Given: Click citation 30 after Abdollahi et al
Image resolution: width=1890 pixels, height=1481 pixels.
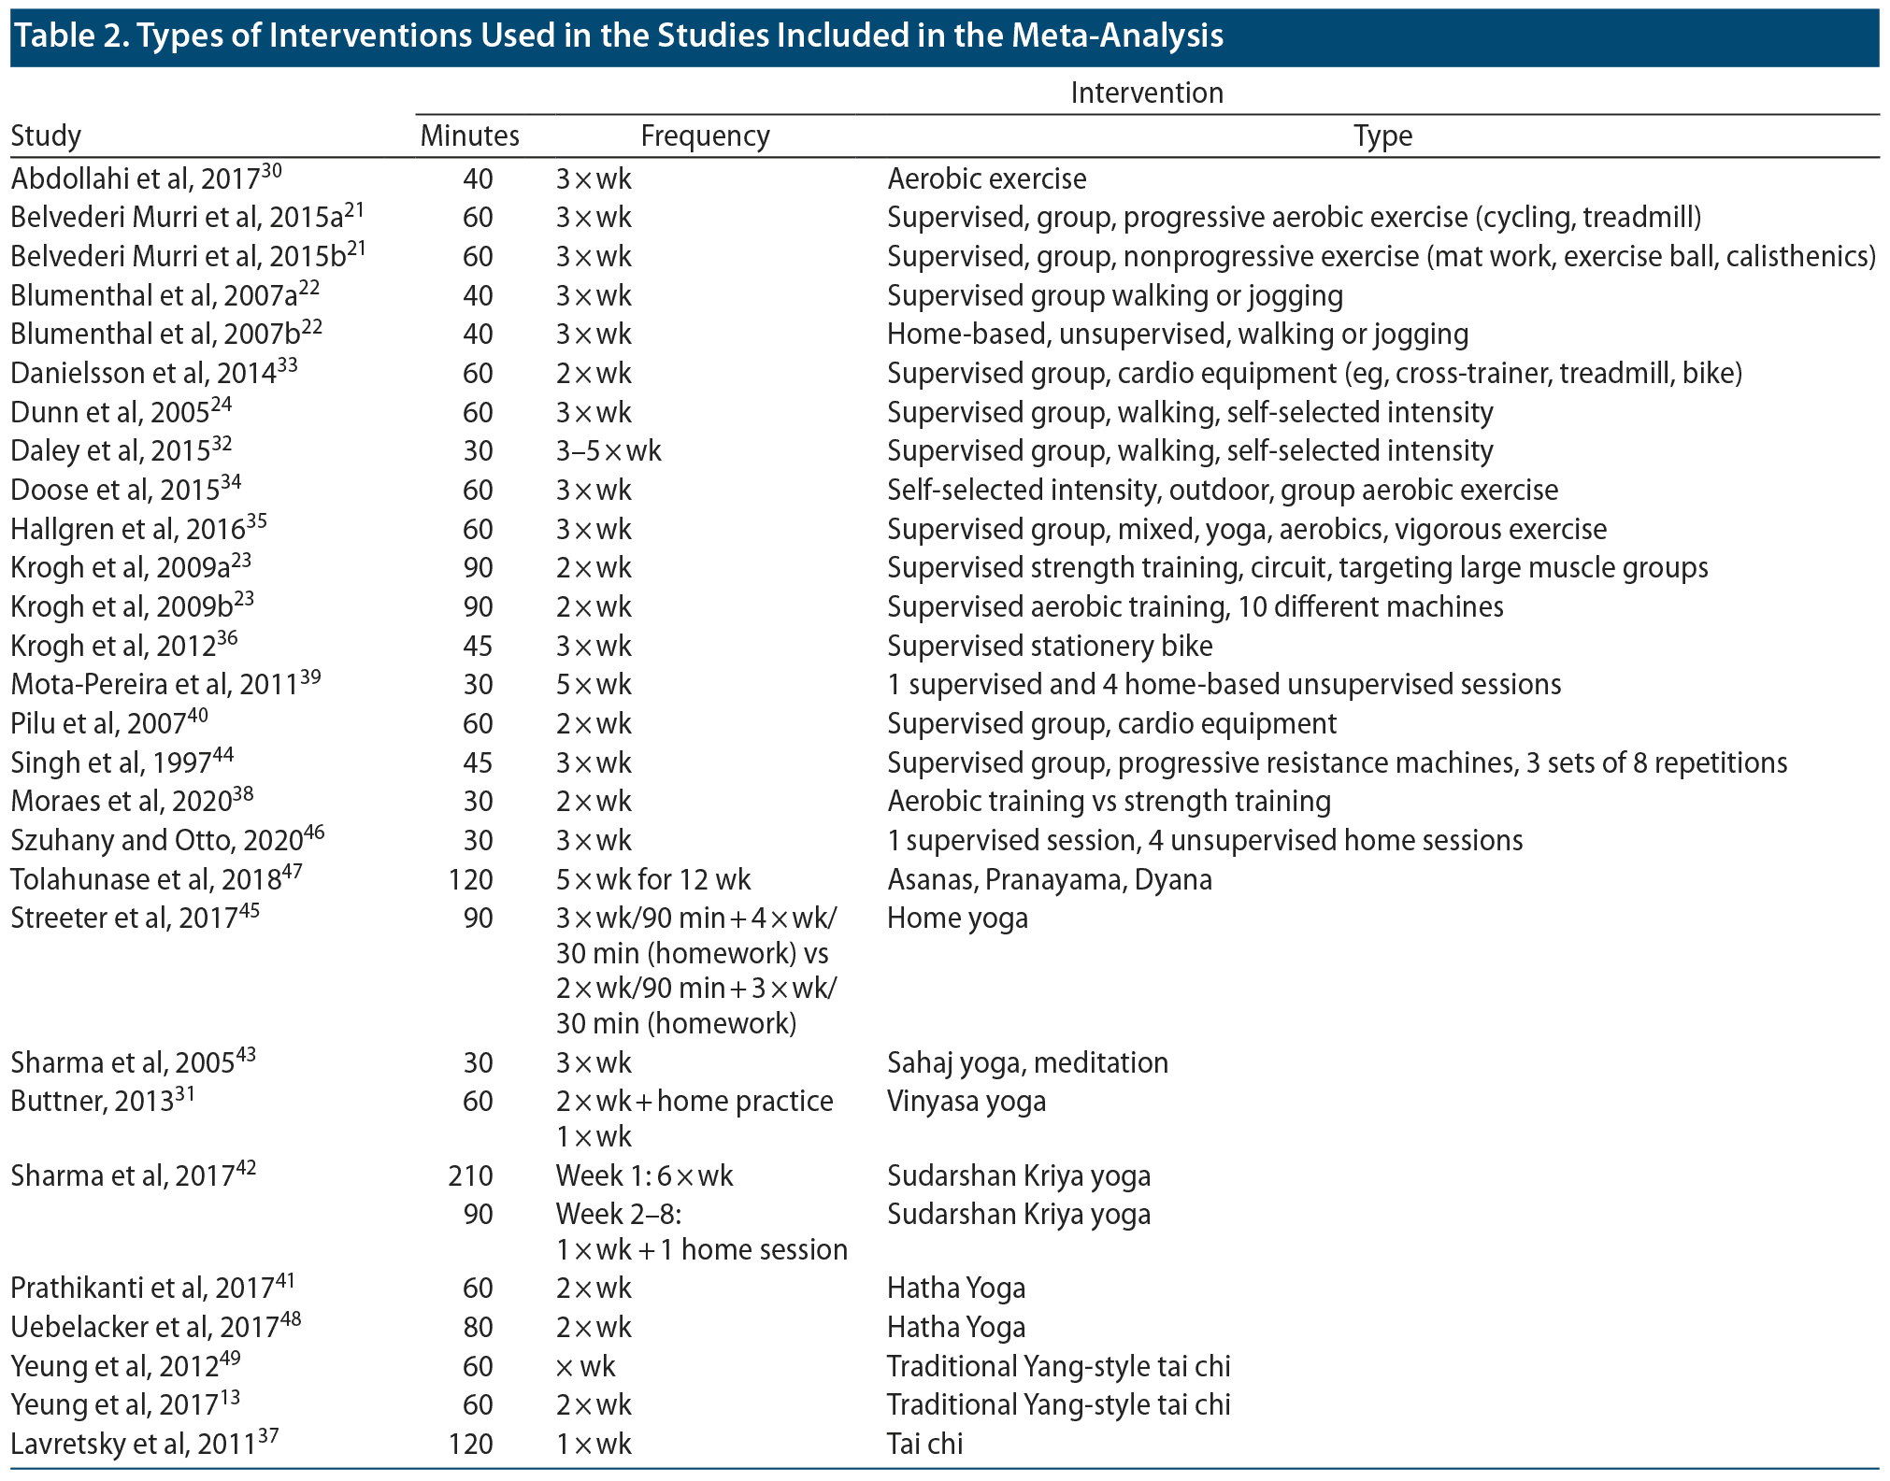Looking at the screenshot, I should pyautogui.click(x=271, y=171).
